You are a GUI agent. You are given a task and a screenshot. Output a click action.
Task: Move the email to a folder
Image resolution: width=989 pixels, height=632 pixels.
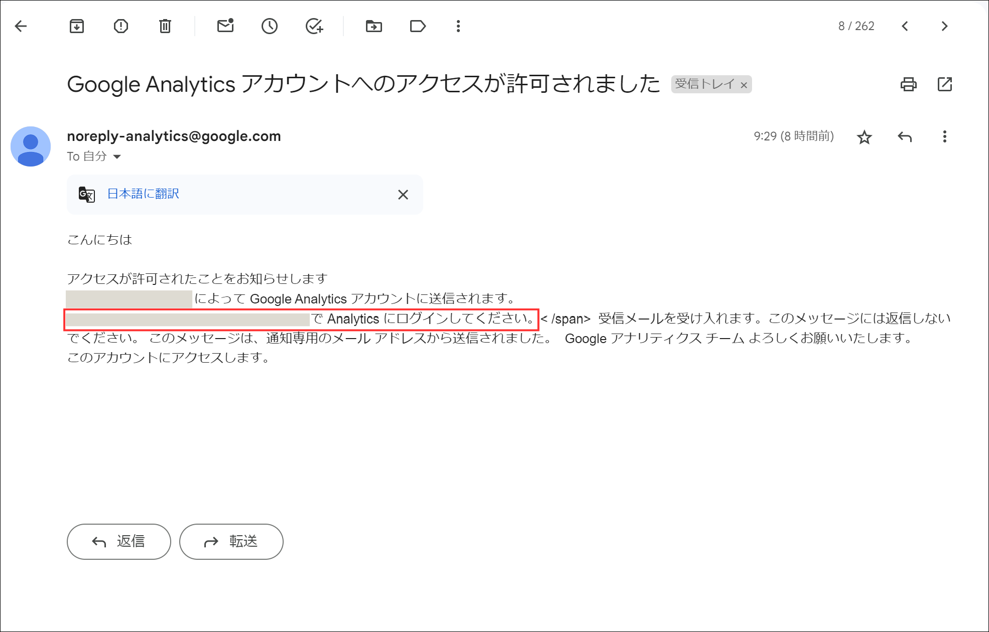click(374, 26)
